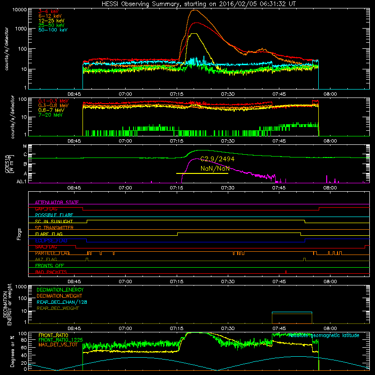Click the REAR_DEC_WEIGHT legend label
375x375 pixels.
pyautogui.click(x=58, y=308)
